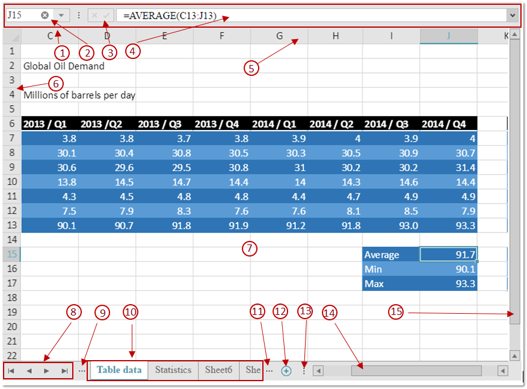
Task: Select column header G
Action: (x=279, y=36)
